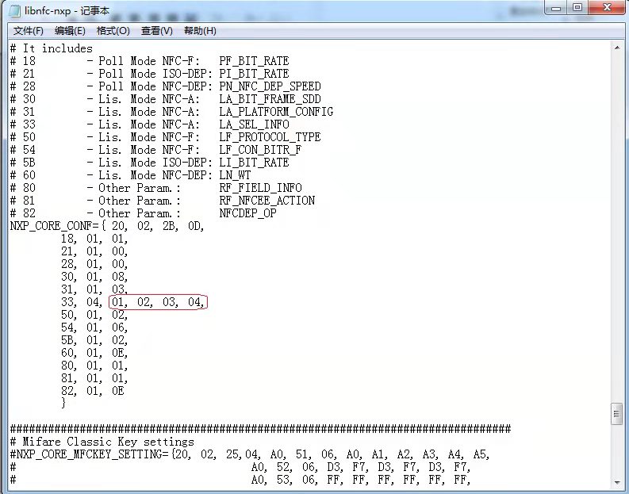Viewport: 629px width, 494px height.
Task: Click the Notepad icon in title bar
Action: 14,11
